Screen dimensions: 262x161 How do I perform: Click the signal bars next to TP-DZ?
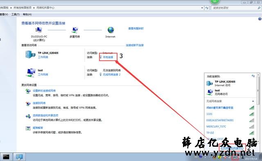click(252, 133)
